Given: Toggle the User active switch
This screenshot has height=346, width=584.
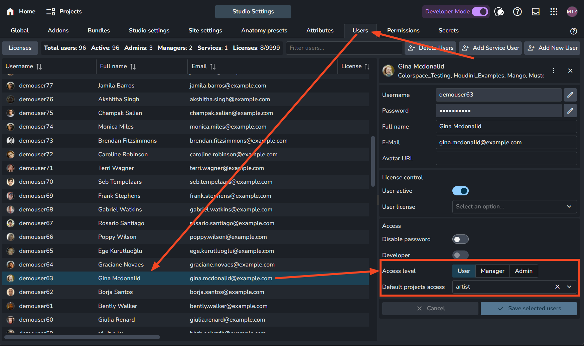Looking at the screenshot, I should coord(460,191).
